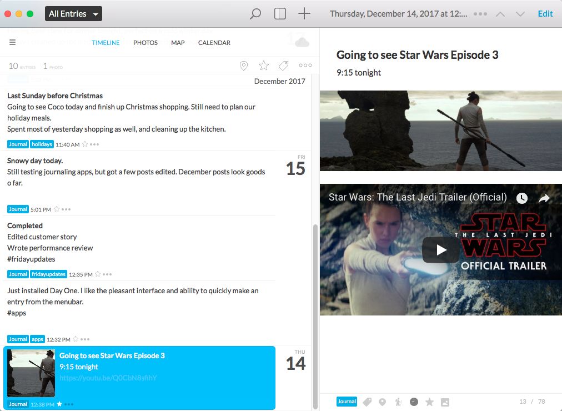562x411 pixels.
Task: Toggle the favorite star in the entry footer
Action: (429, 402)
